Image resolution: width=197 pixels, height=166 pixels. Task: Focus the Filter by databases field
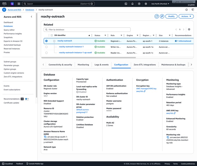click(x=87, y=30)
